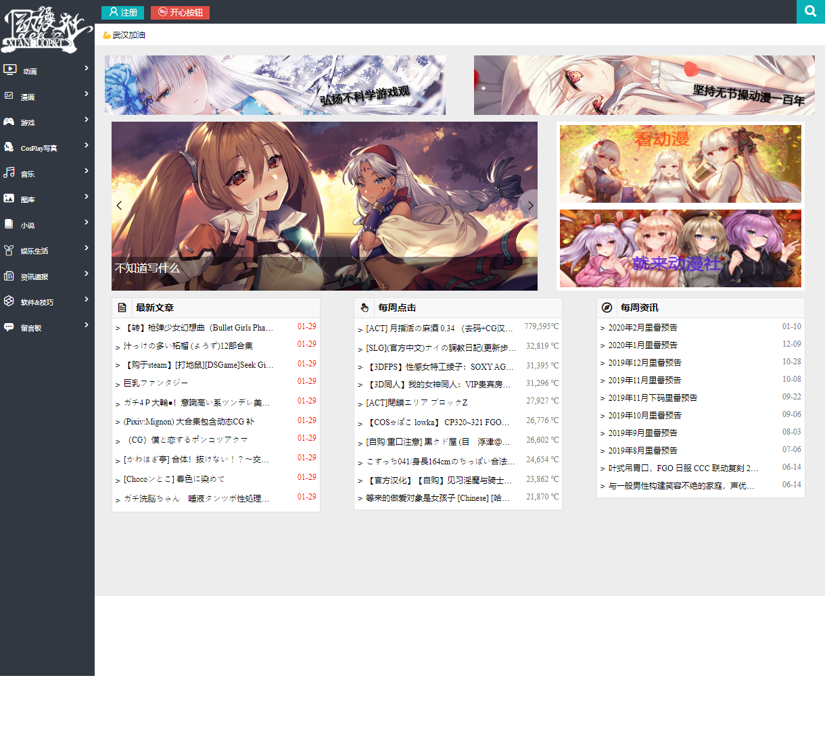Click the 娱乐生活 gift icon
825x730 pixels.
[9, 250]
